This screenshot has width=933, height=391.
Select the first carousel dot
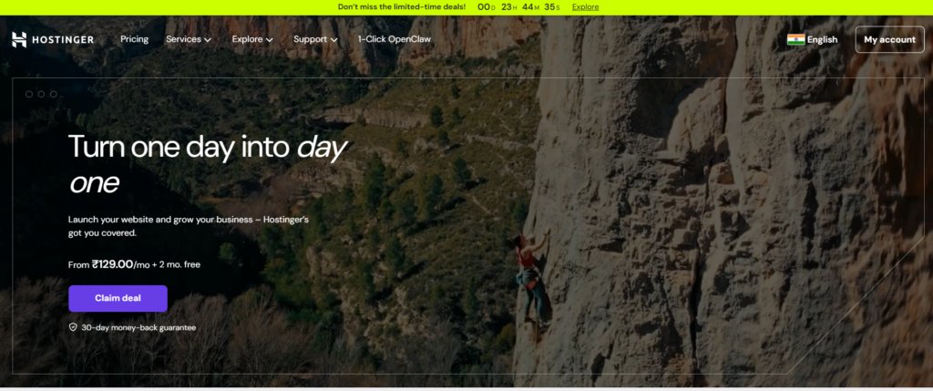coord(29,94)
